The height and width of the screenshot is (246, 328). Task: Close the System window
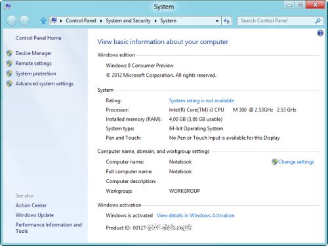316,5
